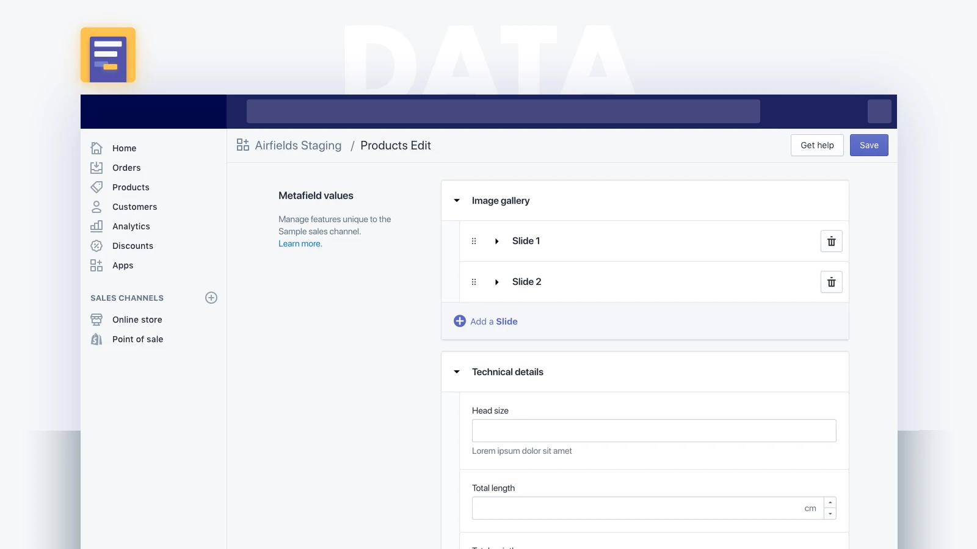Image resolution: width=977 pixels, height=549 pixels.
Task: Open Customers via the person icon
Action: click(97, 207)
